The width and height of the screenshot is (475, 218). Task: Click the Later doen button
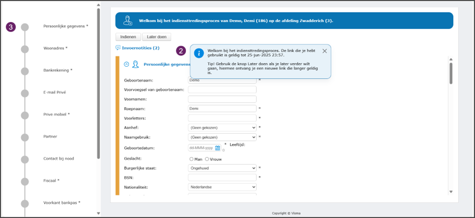157,37
